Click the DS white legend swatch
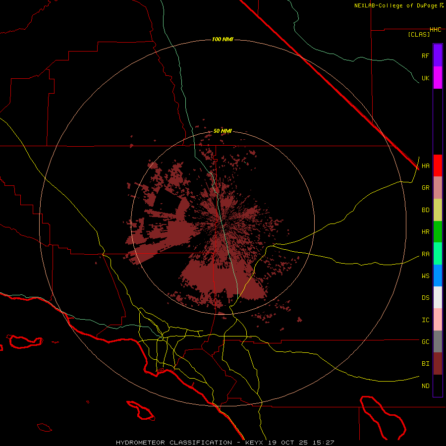The height and width of the screenshot is (446, 446). [x=438, y=297]
